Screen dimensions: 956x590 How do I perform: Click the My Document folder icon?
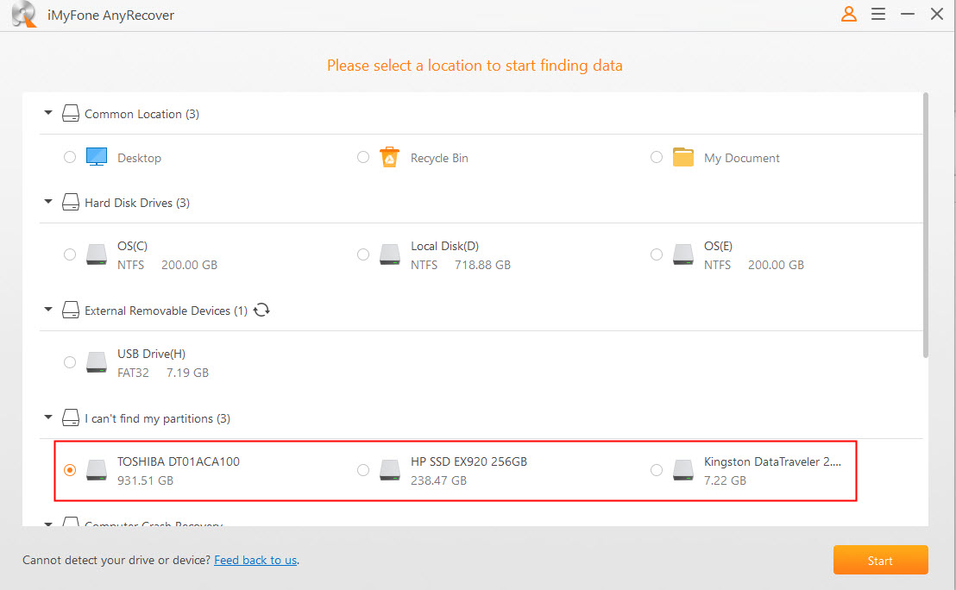click(682, 157)
